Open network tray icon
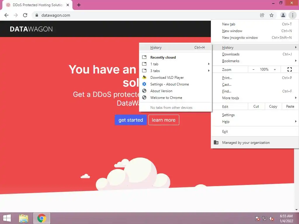 click(x=265, y=218)
